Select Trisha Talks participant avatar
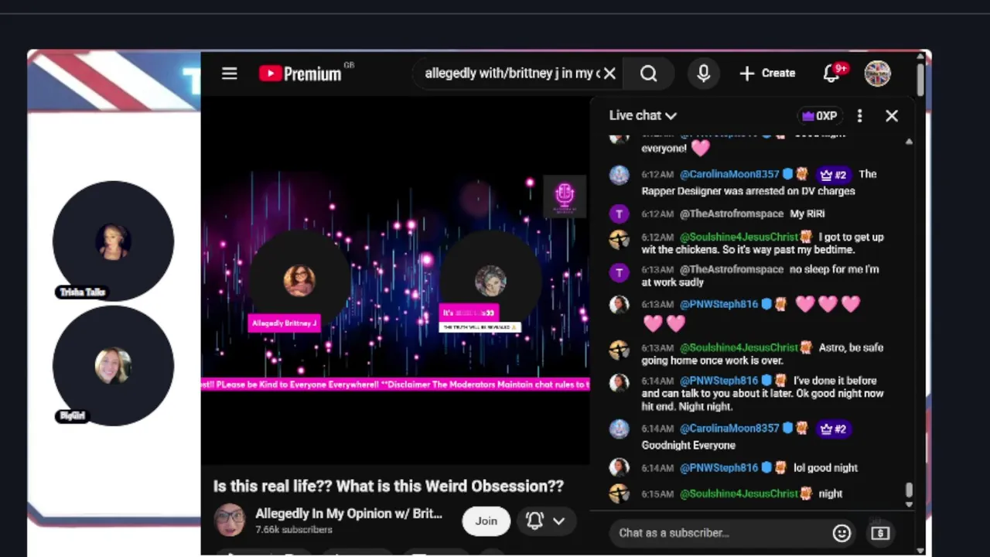The height and width of the screenshot is (557, 990). [113, 241]
